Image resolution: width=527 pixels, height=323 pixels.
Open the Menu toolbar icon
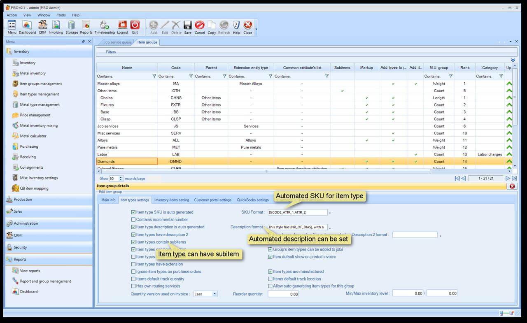(12, 27)
